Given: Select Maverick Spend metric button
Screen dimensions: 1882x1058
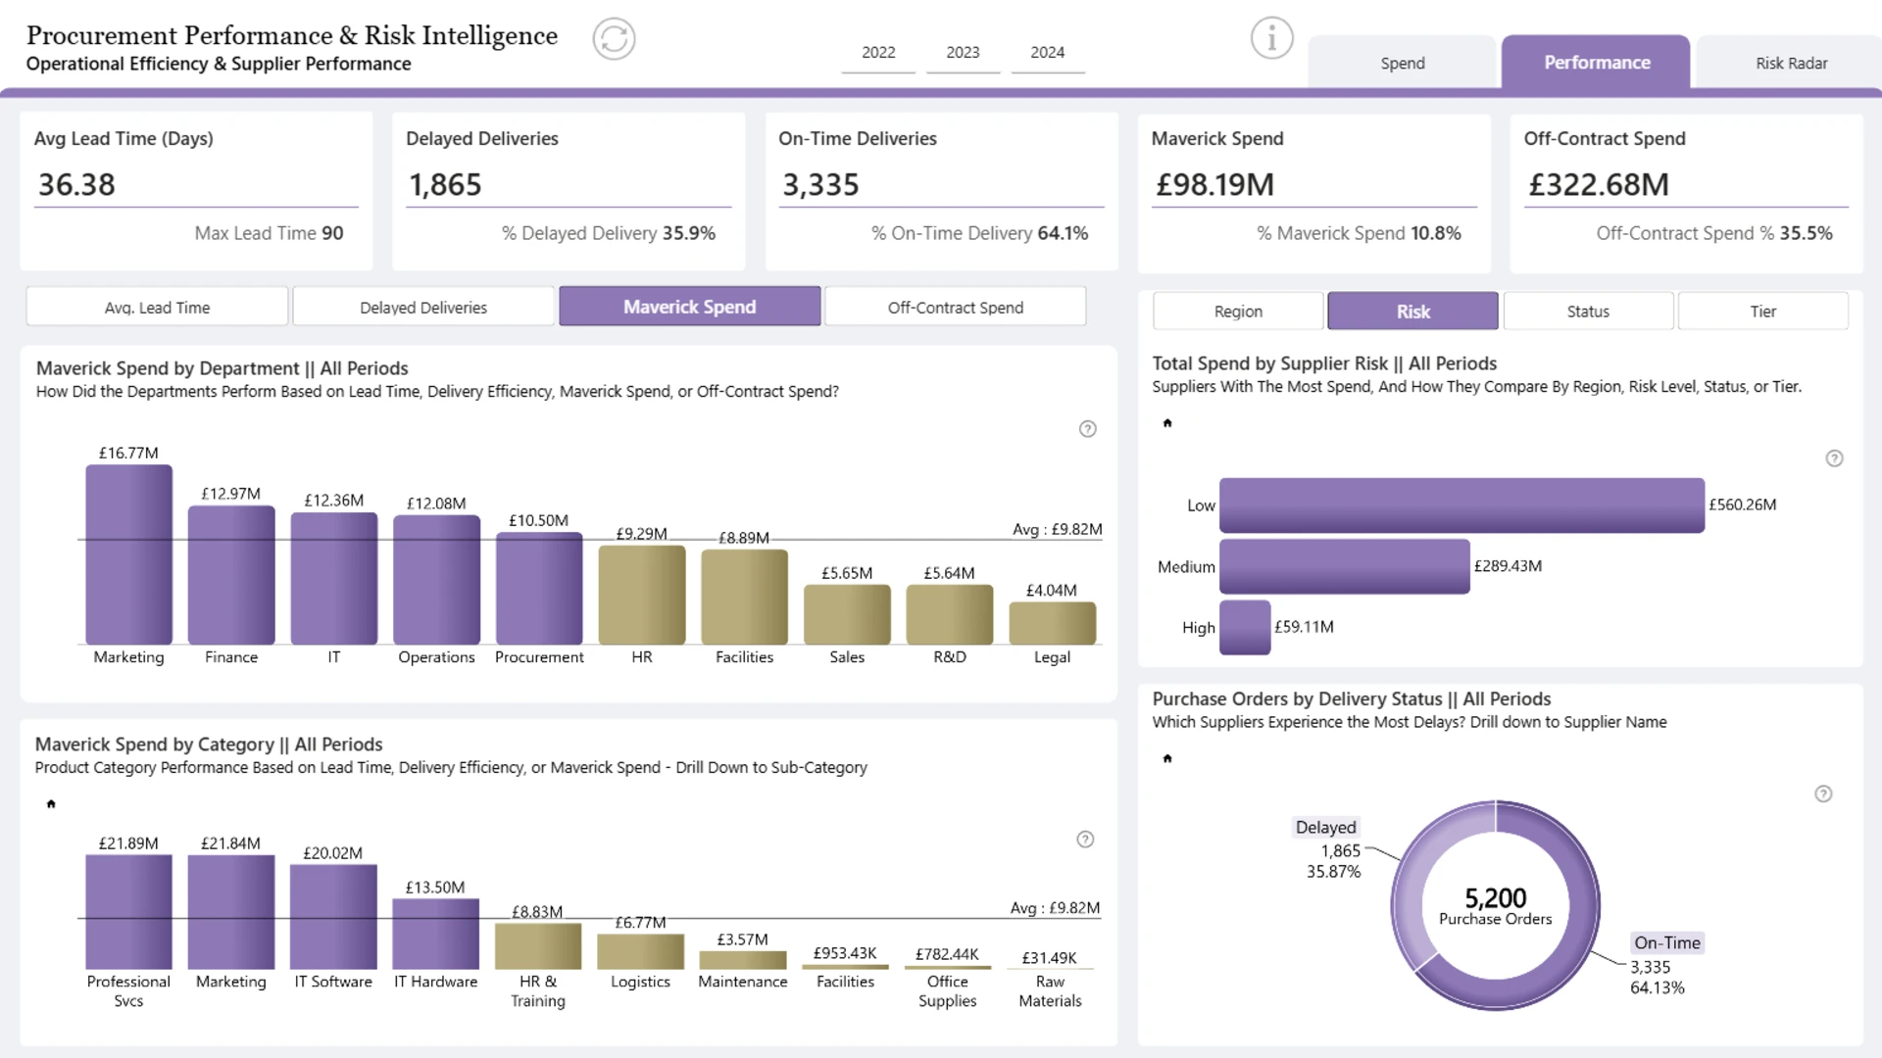Looking at the screenshot, I should pyautogui.click(x=690, y=307).
